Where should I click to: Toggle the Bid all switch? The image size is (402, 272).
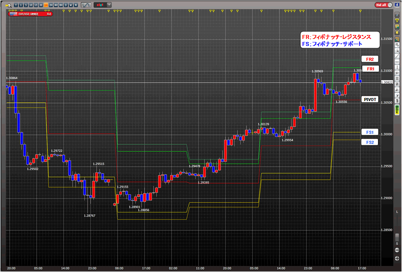click(x=384, y=5)
